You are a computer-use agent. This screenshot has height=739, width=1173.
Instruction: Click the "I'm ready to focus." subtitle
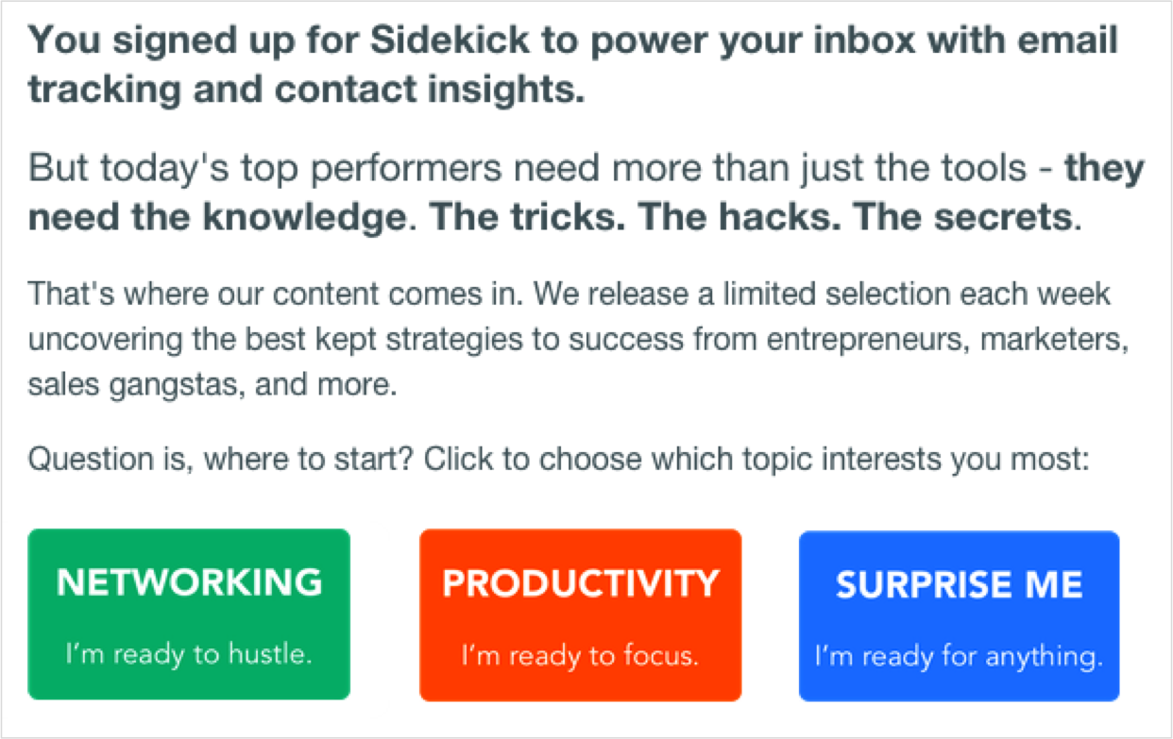tap(580, 655)
